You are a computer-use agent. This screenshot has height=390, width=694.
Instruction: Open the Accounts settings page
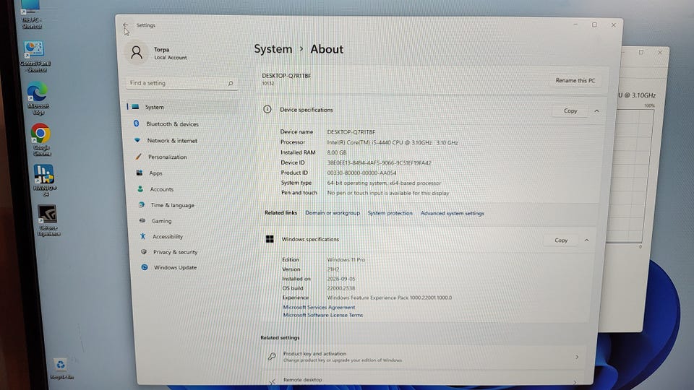coord(161,189)
